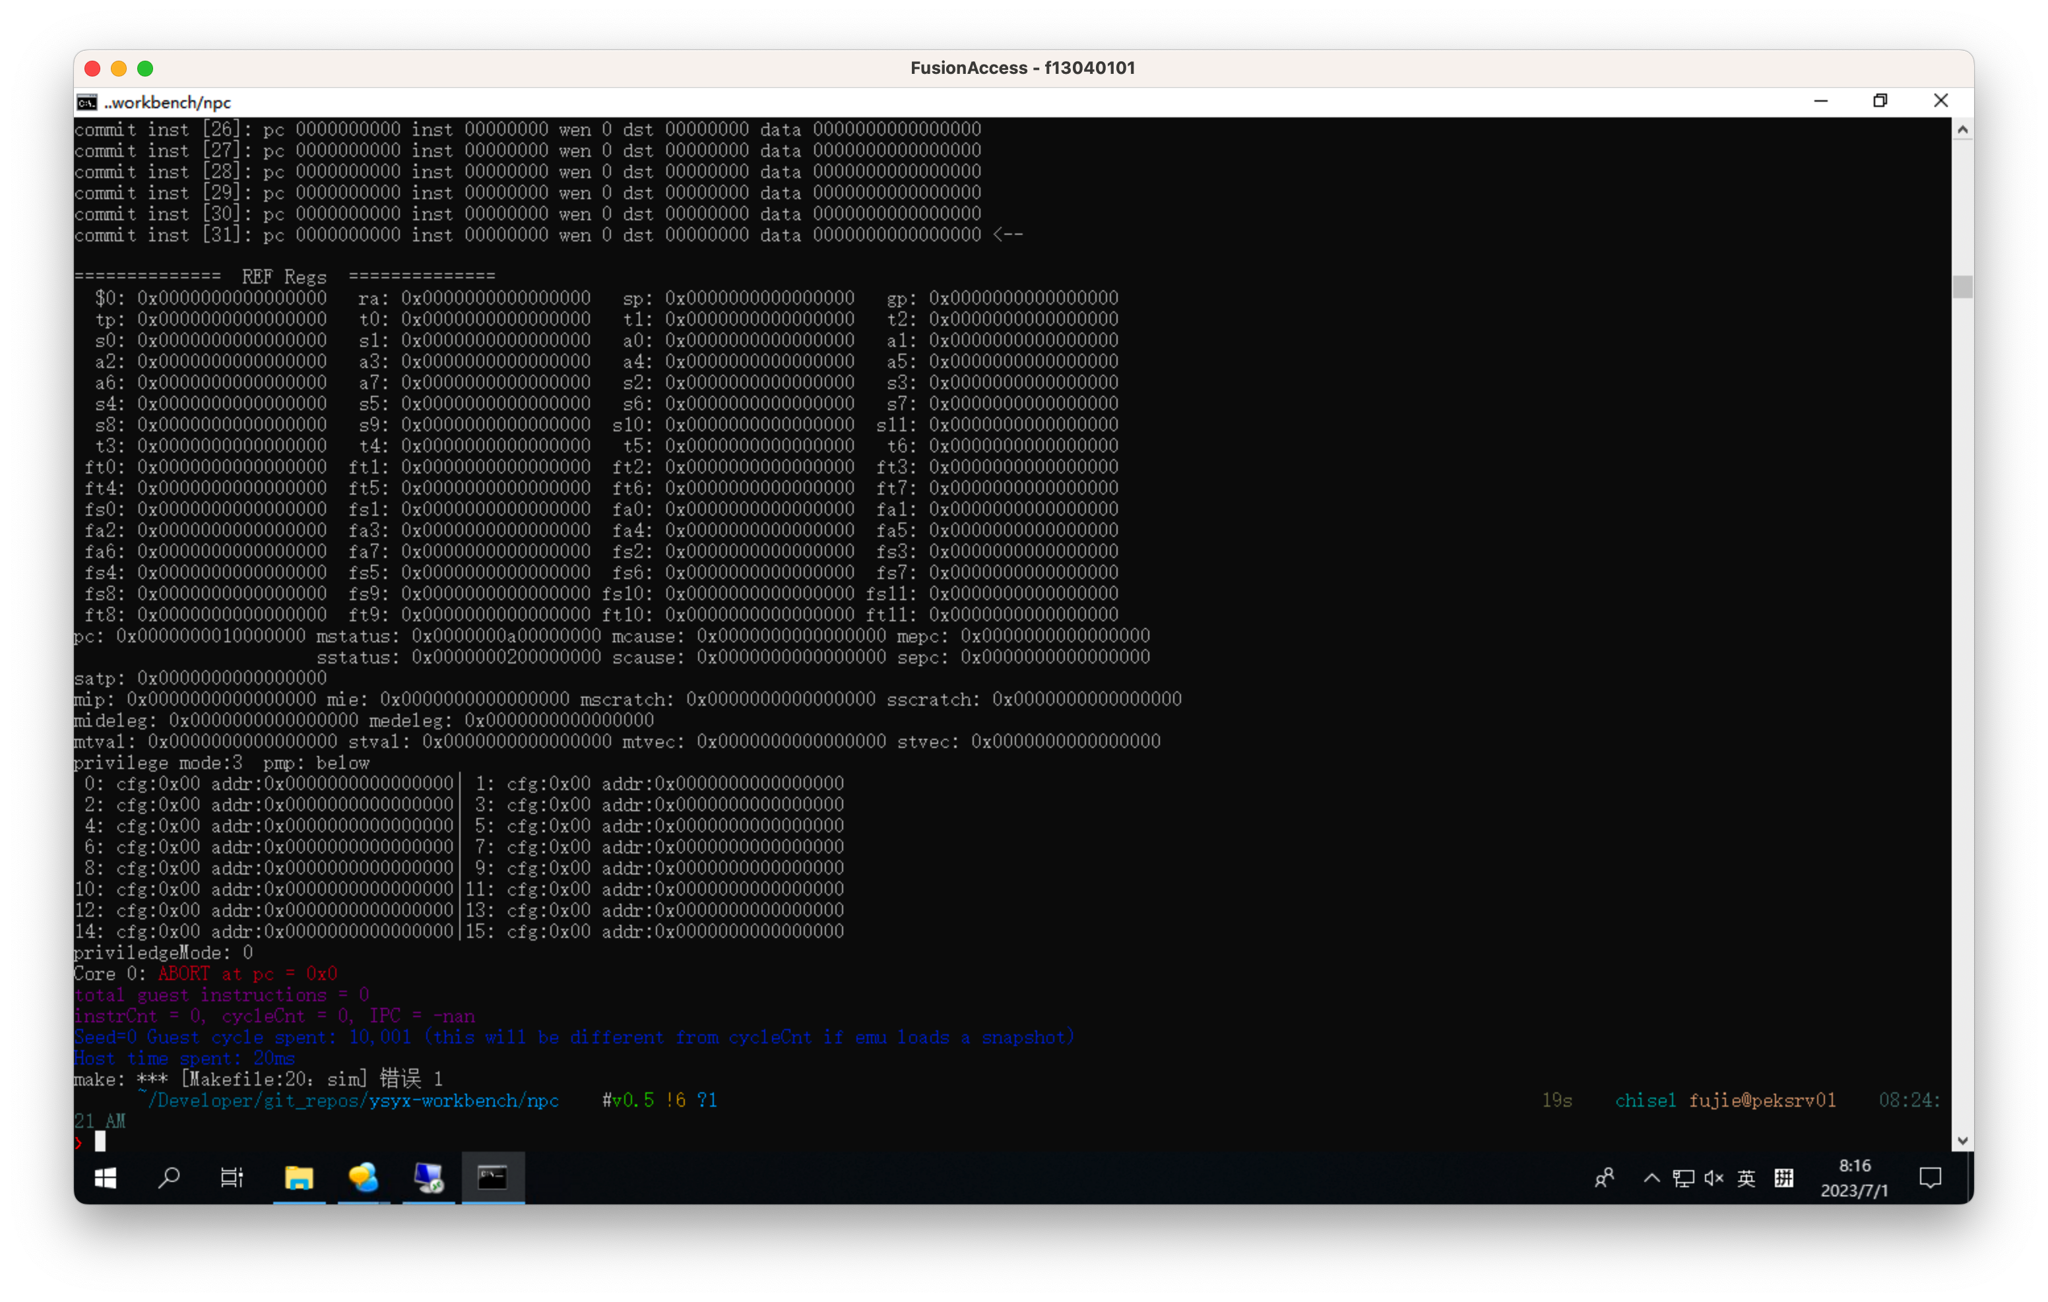Screen dimensions: 2048x1302
Task: Click the terminal scrollbar thumb
Action: click(1963, 287)
